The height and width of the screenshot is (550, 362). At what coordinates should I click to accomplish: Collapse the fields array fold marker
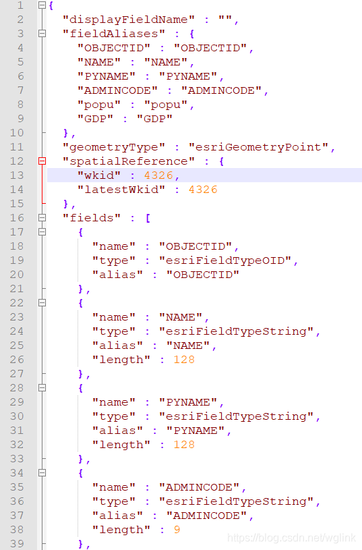point(42,218)
